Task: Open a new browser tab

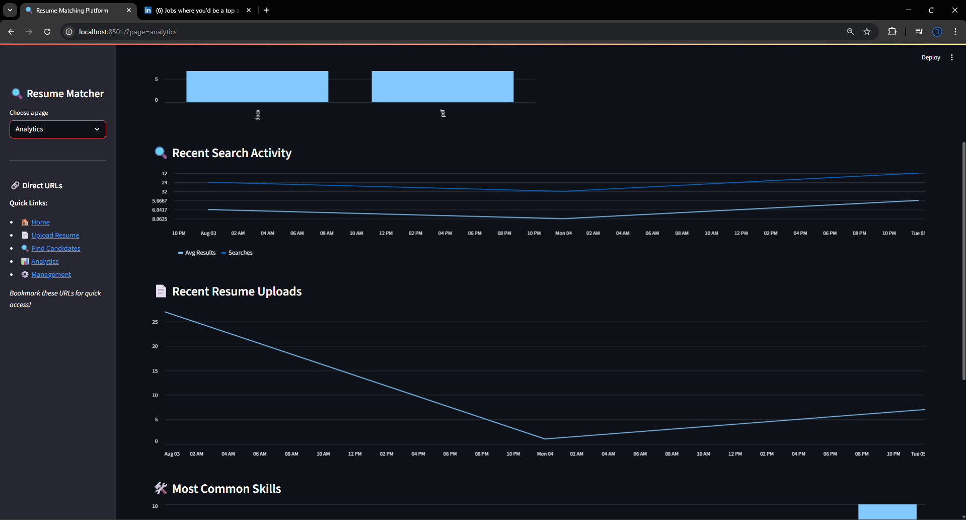Action: point(267,10)
